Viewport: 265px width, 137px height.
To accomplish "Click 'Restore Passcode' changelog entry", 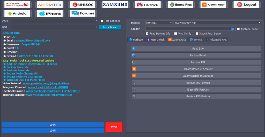I will pos(18,70).
